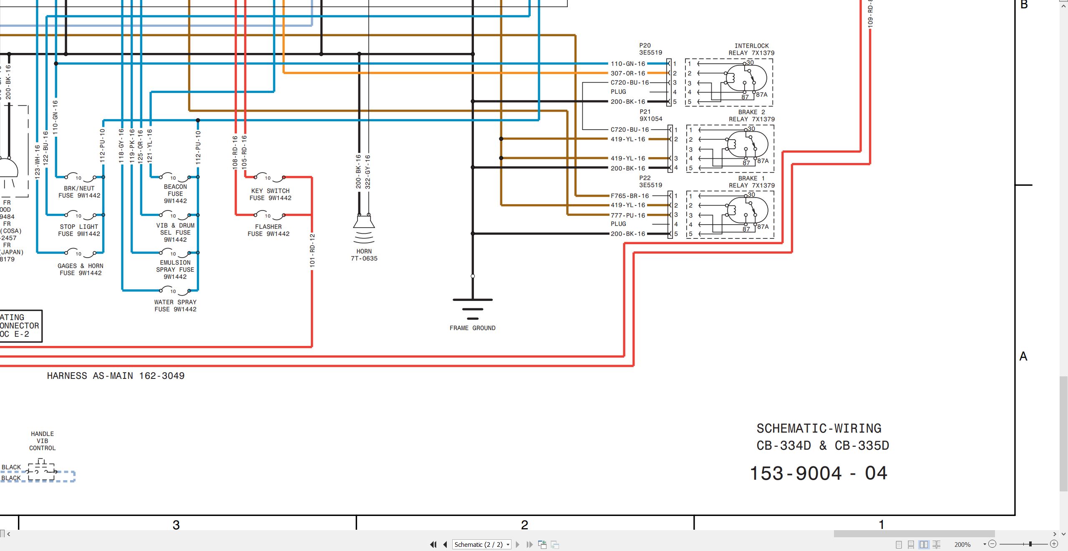Click the 'FLASHER FUSE 9W1442' label
Viewport: 1068px width, 551px height.
[x=269, y=230]
